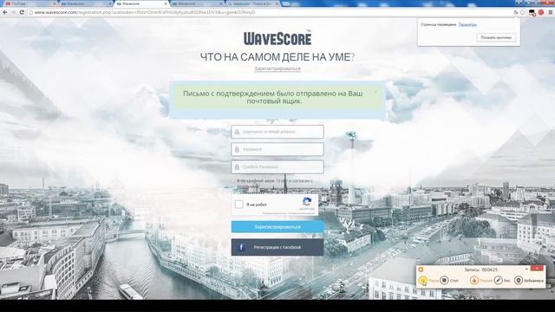
Task: Click the recorder app icon in its title bar
Action: pos(421,270)
